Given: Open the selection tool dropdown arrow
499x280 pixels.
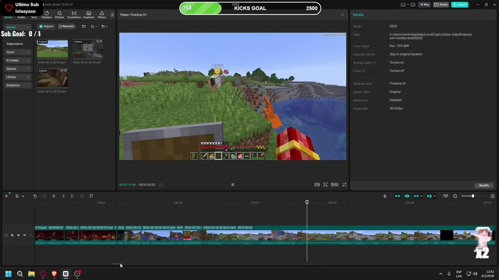Looking at the screenshot, I should 23,196.
